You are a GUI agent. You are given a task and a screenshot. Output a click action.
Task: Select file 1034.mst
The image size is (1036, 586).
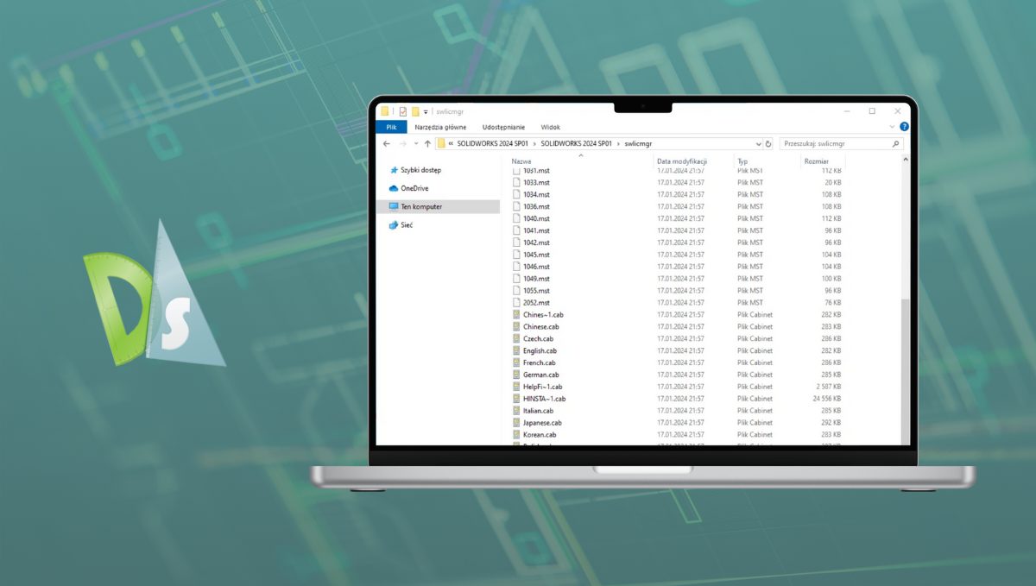[536, 195]
